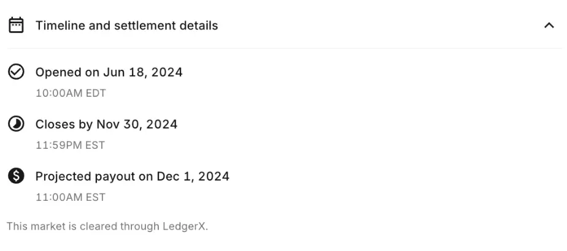Image resolution: width=567 pixels, height=251 pixels.
Task: Click the clock icon beside Closes by
Action: click(16, 124)
